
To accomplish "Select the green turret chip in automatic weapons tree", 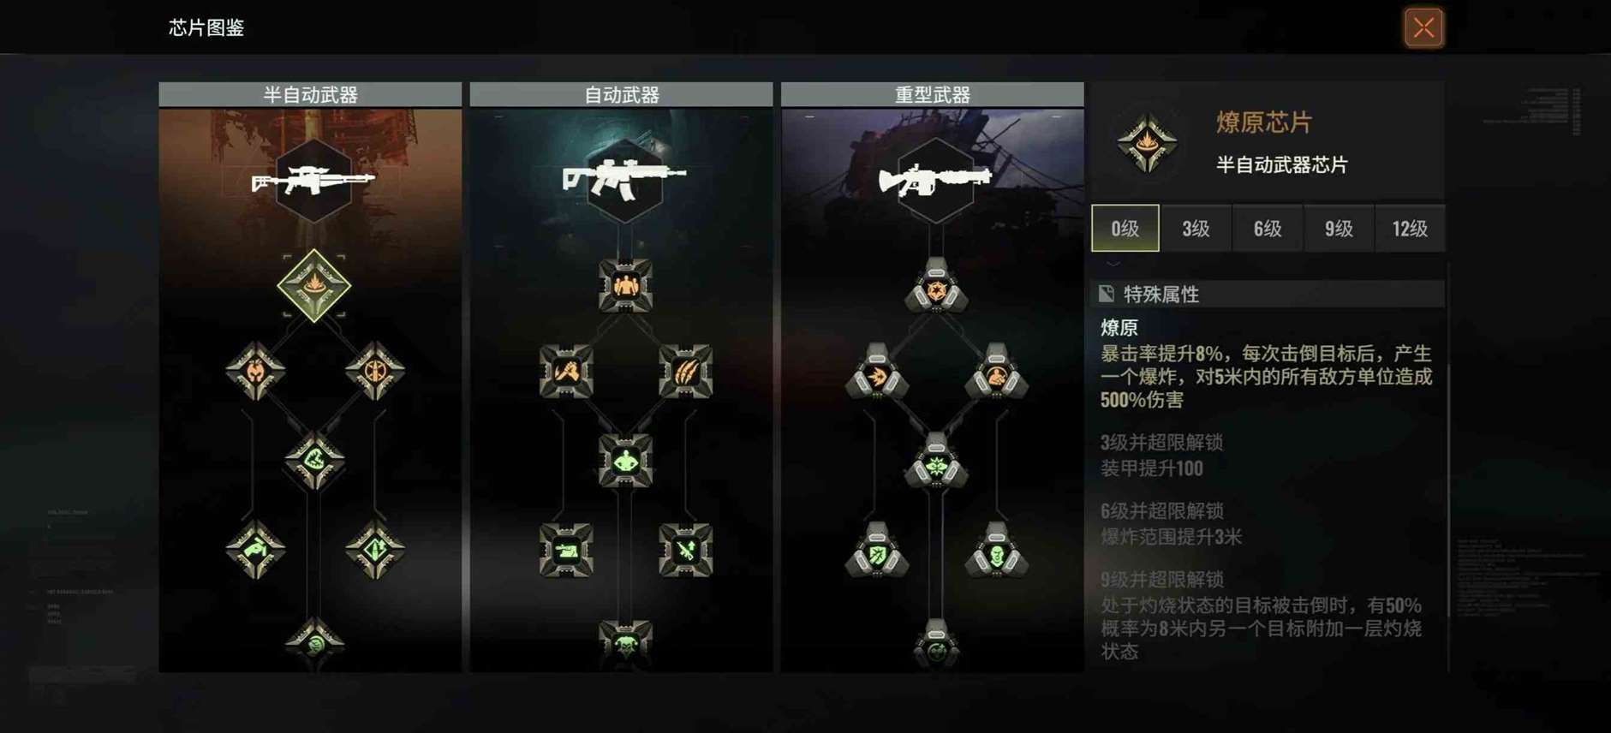I will [x=566, y=551].
